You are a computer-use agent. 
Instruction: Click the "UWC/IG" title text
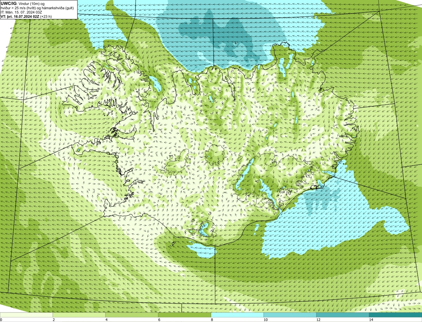(x=9, y=3)
